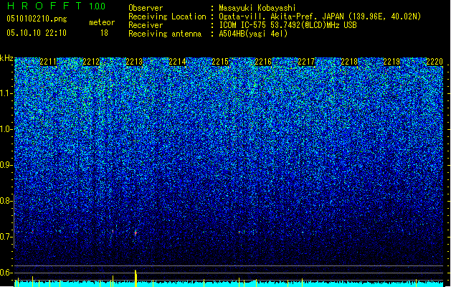Image resolution: width=451 pixels, height=287 pixels.
Task: Click the 0.7 kHz axis label
Action: pyautogui.click(x=6, y=237)
